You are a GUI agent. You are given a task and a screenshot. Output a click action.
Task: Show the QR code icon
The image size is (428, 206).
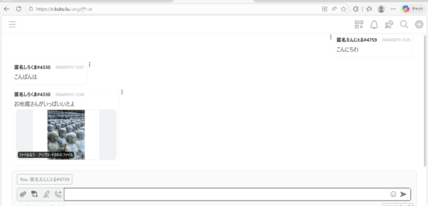(x=359, y=25)
